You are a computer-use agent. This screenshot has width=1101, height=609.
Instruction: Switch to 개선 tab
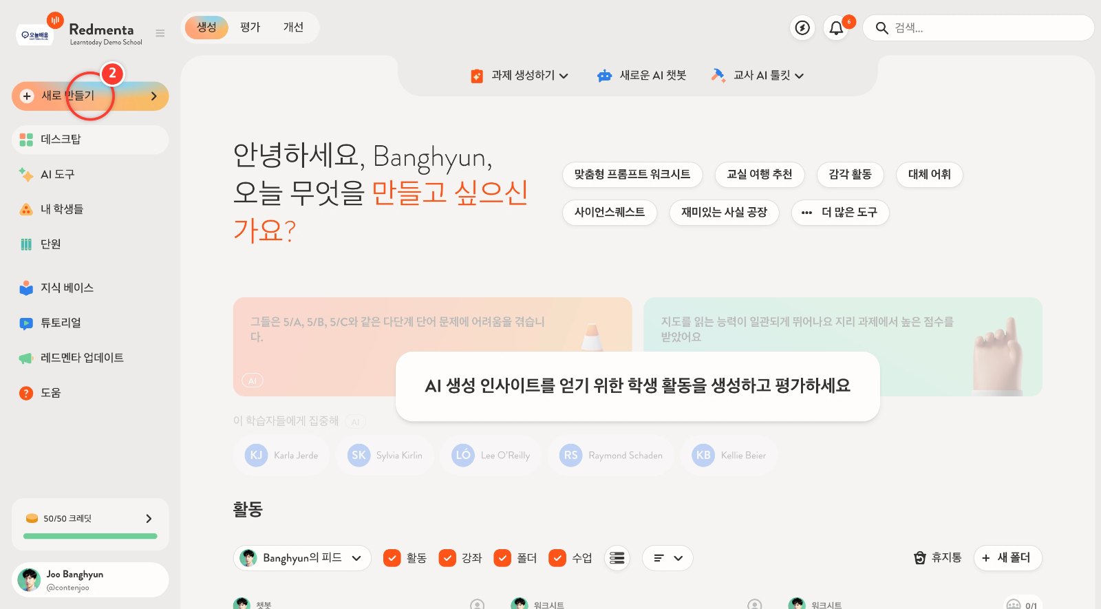[293, 28]
